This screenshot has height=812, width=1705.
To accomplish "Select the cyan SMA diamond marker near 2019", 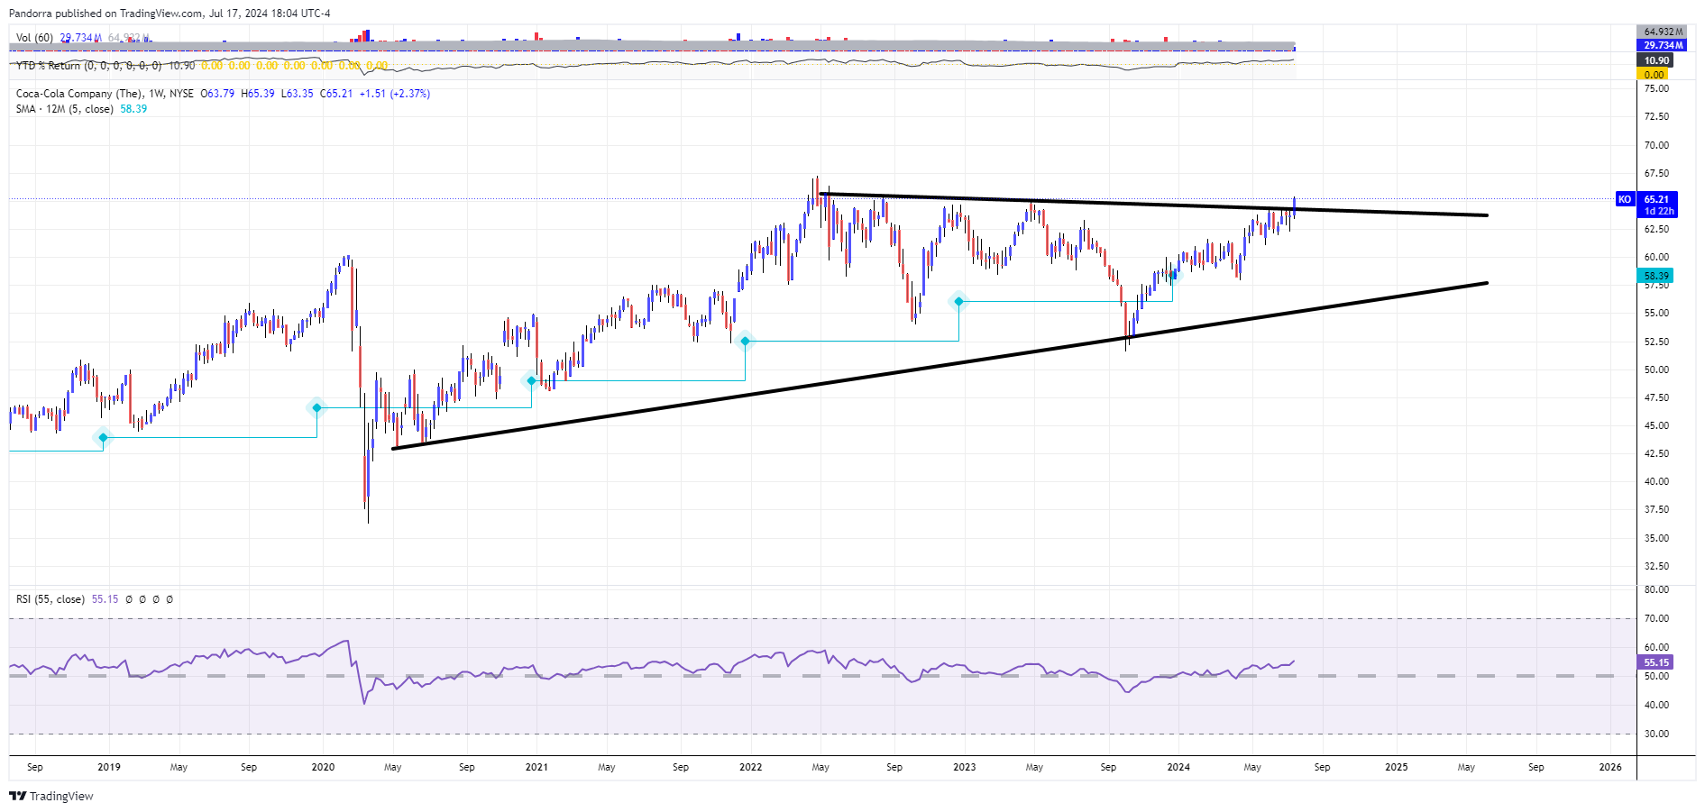I will [x=103, y=437].
